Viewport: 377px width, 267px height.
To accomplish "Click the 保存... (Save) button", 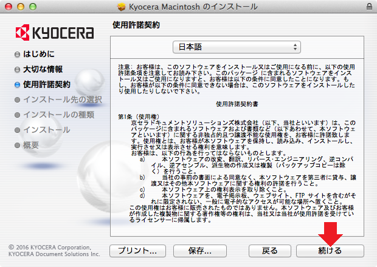I will pos(200,251).
